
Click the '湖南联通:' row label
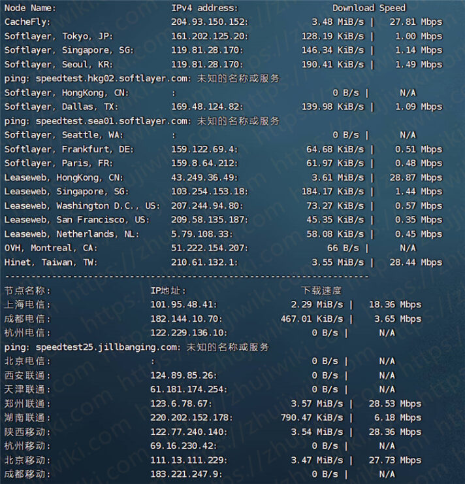point(27,418)
